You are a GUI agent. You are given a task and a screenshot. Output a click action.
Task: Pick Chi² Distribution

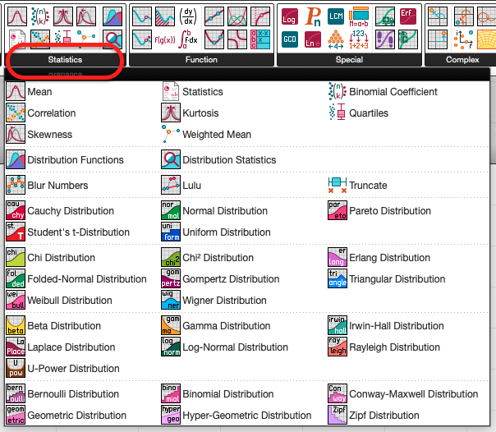pos(208,257)
